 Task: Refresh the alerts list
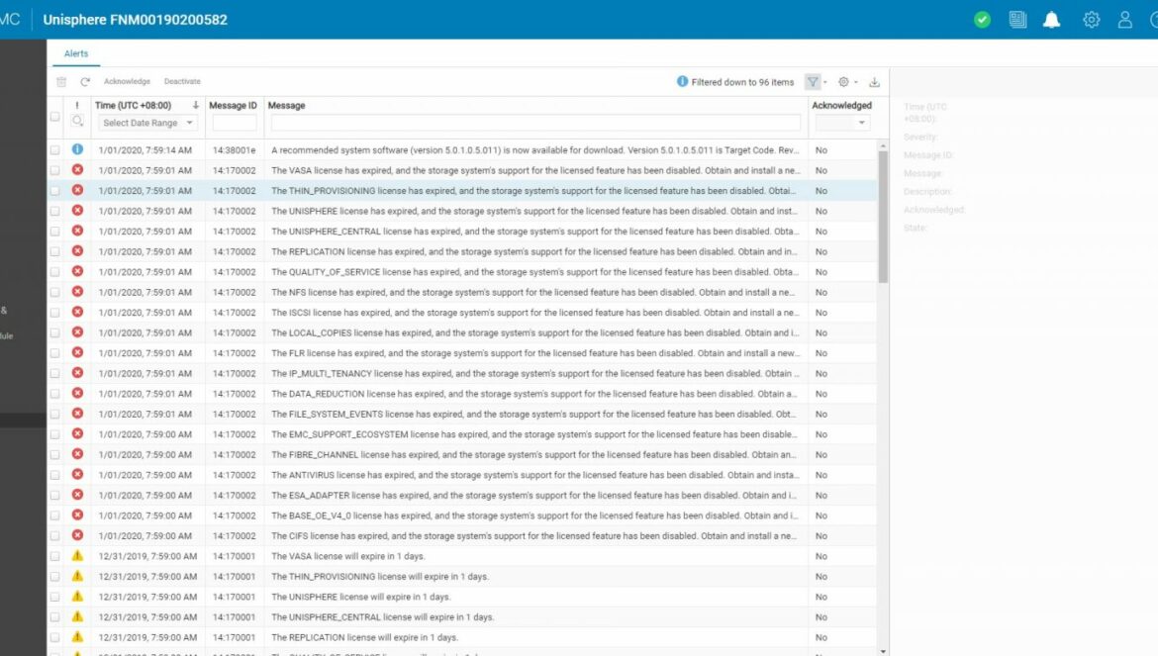click(x=85, y=82)
